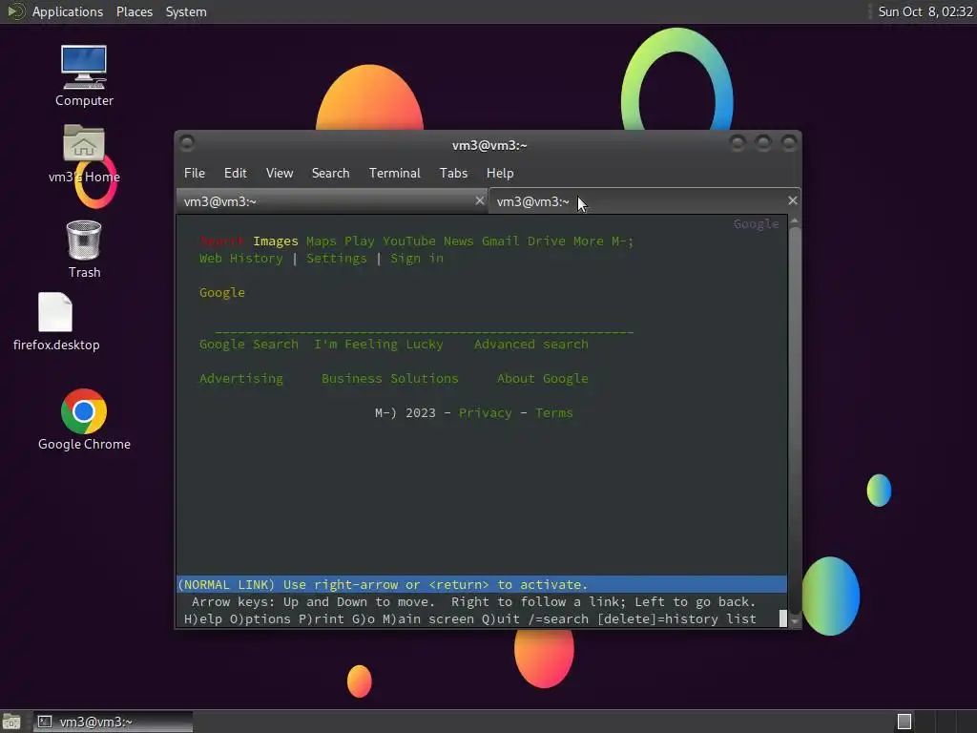
Task: Open the terminal Edit menu
Action: 235,174
